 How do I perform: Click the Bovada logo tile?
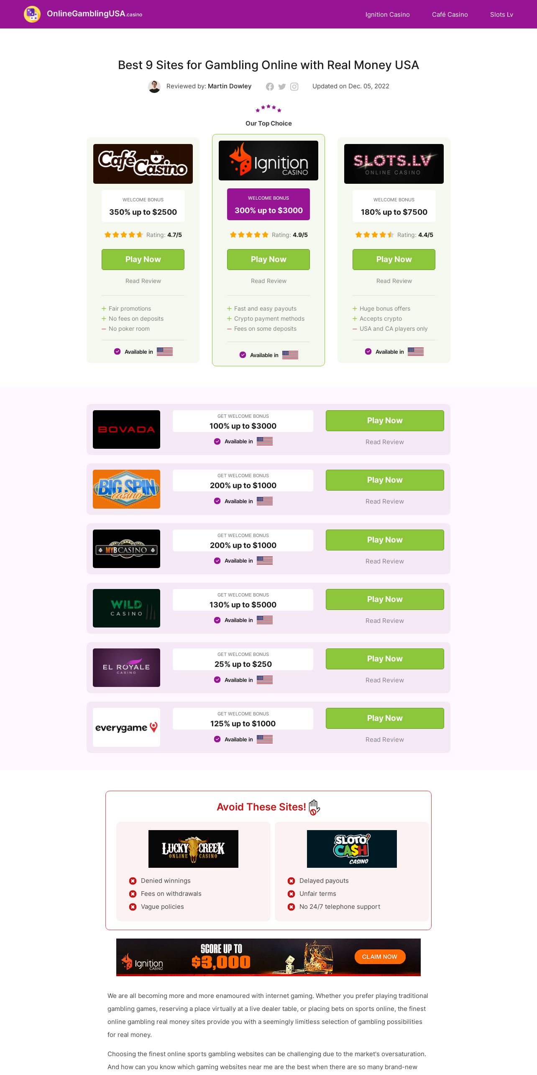point(126,429)
